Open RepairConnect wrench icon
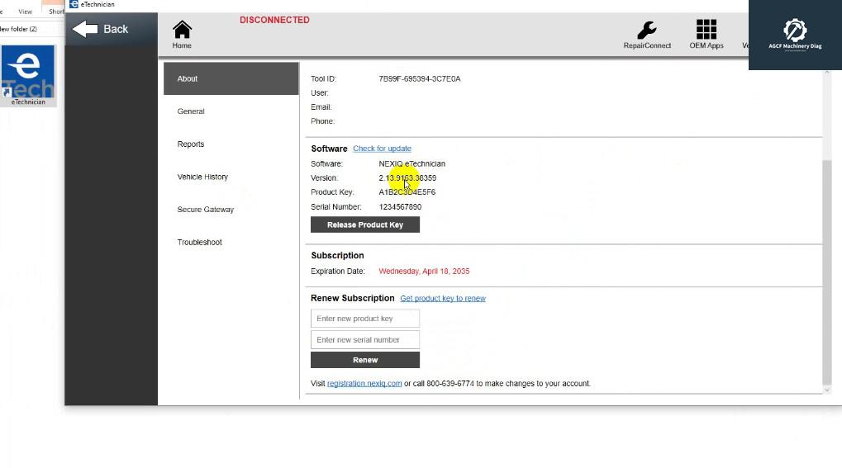Screen dimensions: 842x468 click(646, 30)
